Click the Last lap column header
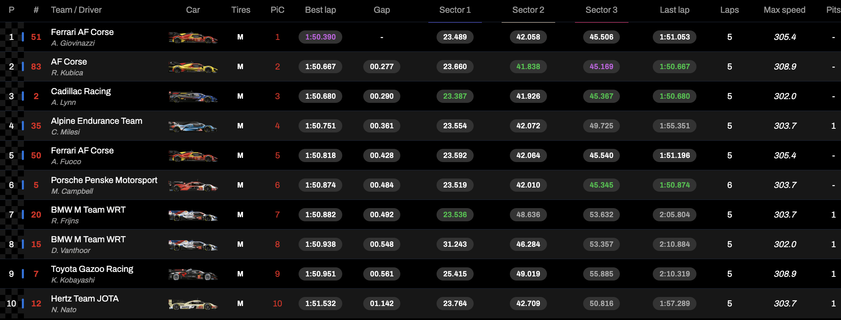Viewport: 841px width, 320px height. tap(675, 10)
